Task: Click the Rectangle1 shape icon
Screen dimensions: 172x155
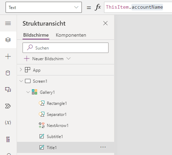Action: (42, 103)
